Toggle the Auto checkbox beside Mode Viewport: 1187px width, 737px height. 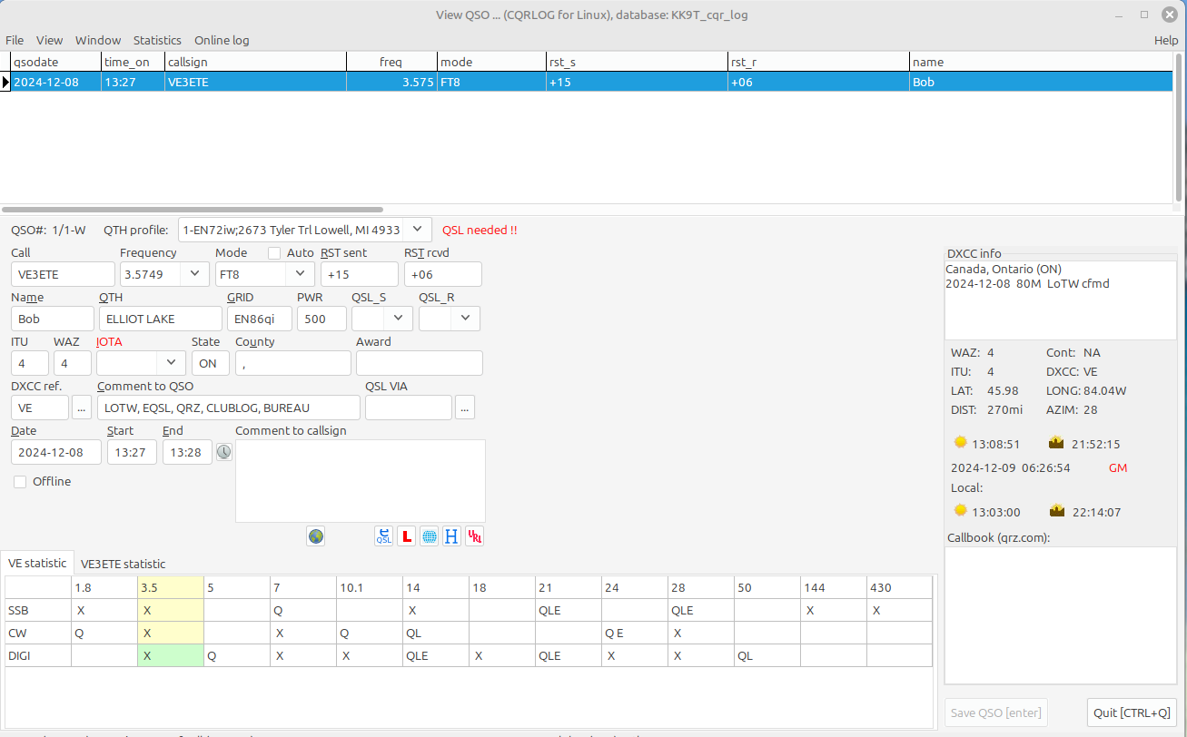click(x=274, y=253)
